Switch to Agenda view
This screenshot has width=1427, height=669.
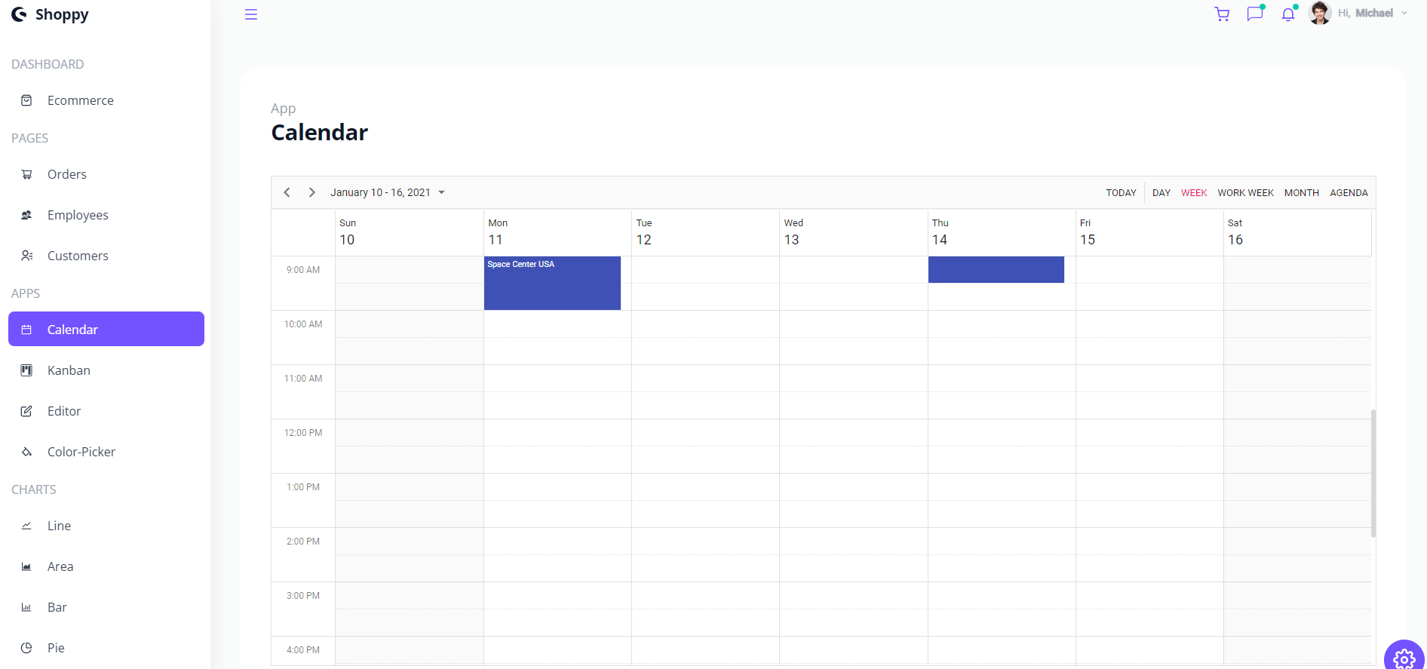(1349, 193)
